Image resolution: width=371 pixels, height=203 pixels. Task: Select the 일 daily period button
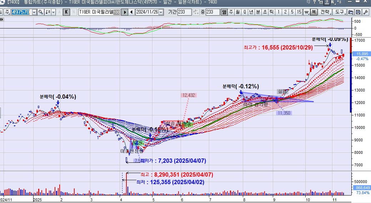[x=224, y=12]
